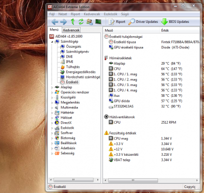The width and height of the screenshot is (204, 193).
Task: Open Driver Updates search tool
Action: point(143,22)
